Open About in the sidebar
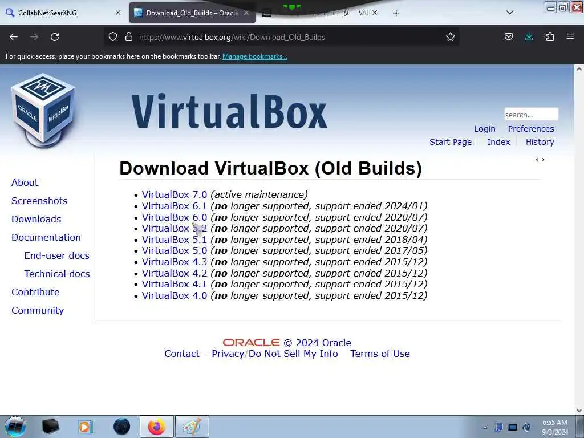Viewport: 584px width, 438px height. pos(25,182)
